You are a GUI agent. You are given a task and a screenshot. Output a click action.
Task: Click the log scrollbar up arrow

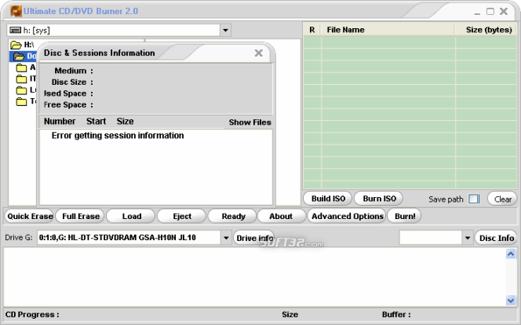pos(511,254)
